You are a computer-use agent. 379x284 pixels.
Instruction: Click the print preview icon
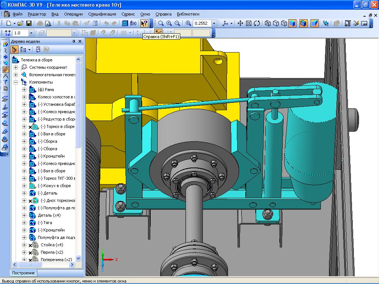48,23
